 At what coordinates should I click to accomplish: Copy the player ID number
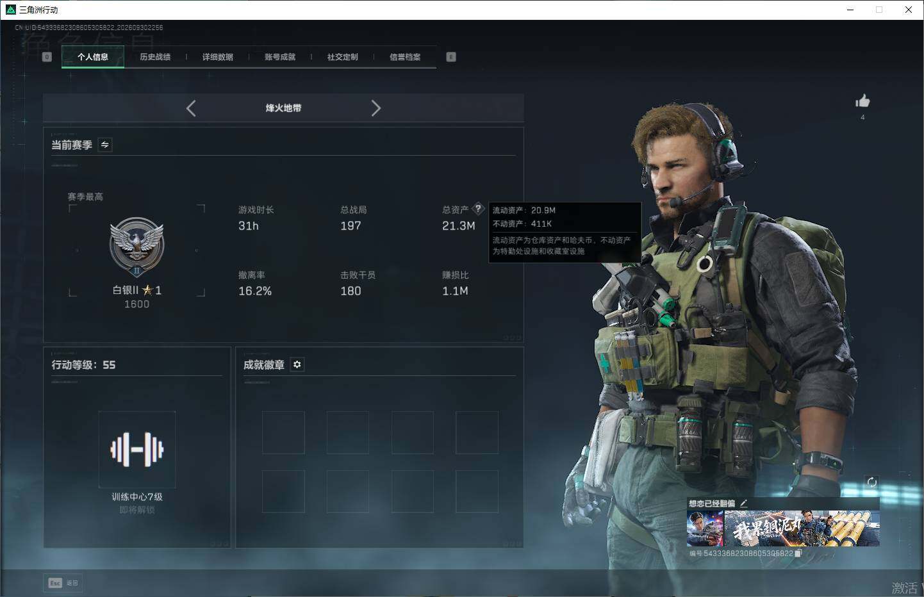point(798,553)
